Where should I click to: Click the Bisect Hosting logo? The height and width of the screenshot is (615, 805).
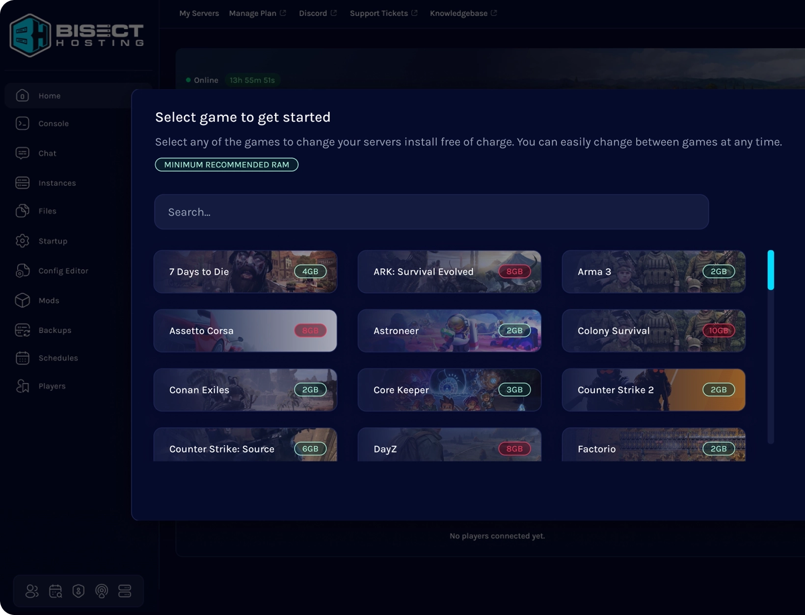pyautogui.click(x=77, y=35)
